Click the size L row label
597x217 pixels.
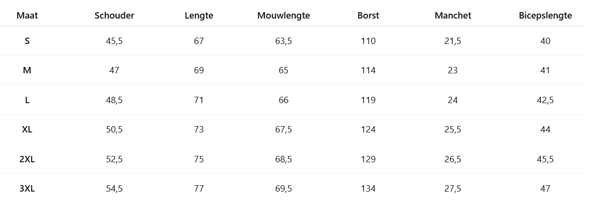(27, 100)
